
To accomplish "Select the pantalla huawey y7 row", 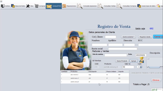I will point(95,78).
